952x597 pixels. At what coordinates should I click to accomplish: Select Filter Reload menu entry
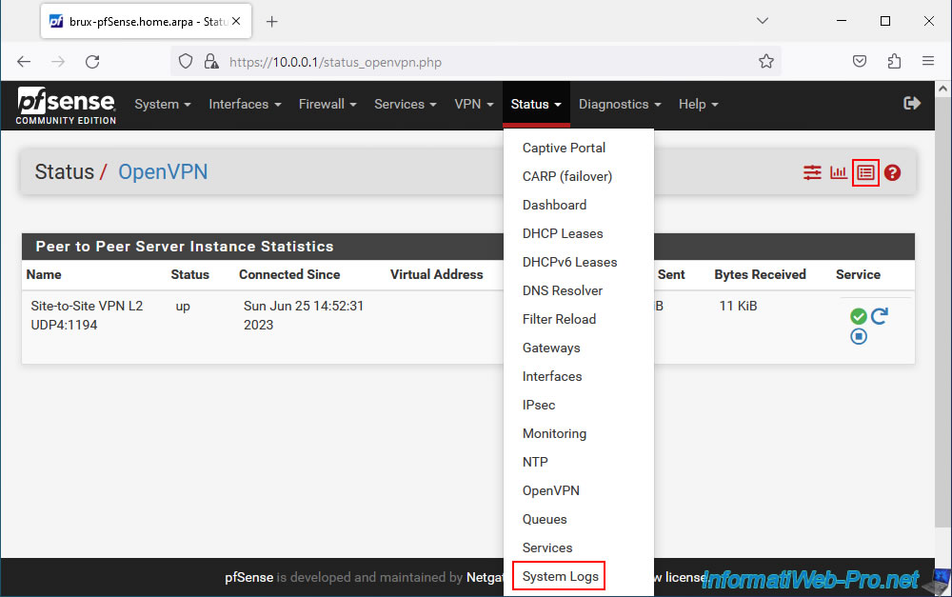coord(559,320)
